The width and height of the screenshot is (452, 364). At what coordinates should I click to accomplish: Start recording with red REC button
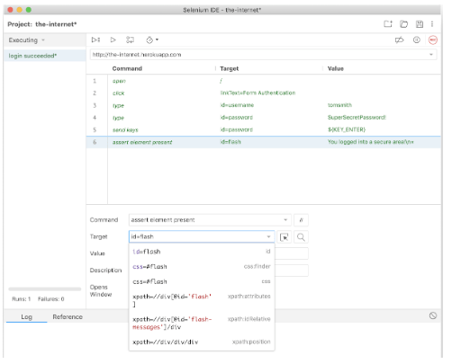(x=433, y=40)
